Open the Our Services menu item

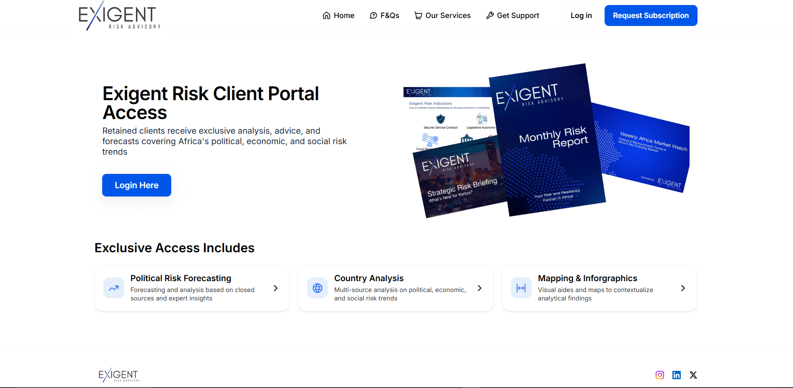pos(443,16)
